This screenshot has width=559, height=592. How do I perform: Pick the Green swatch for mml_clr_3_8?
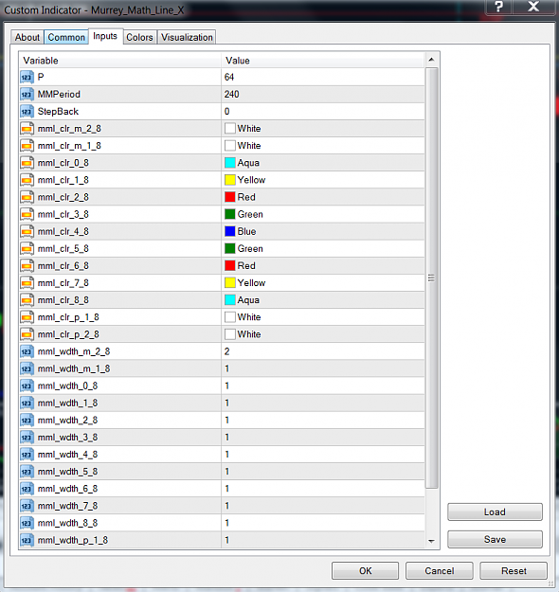[x=230, y=214]
